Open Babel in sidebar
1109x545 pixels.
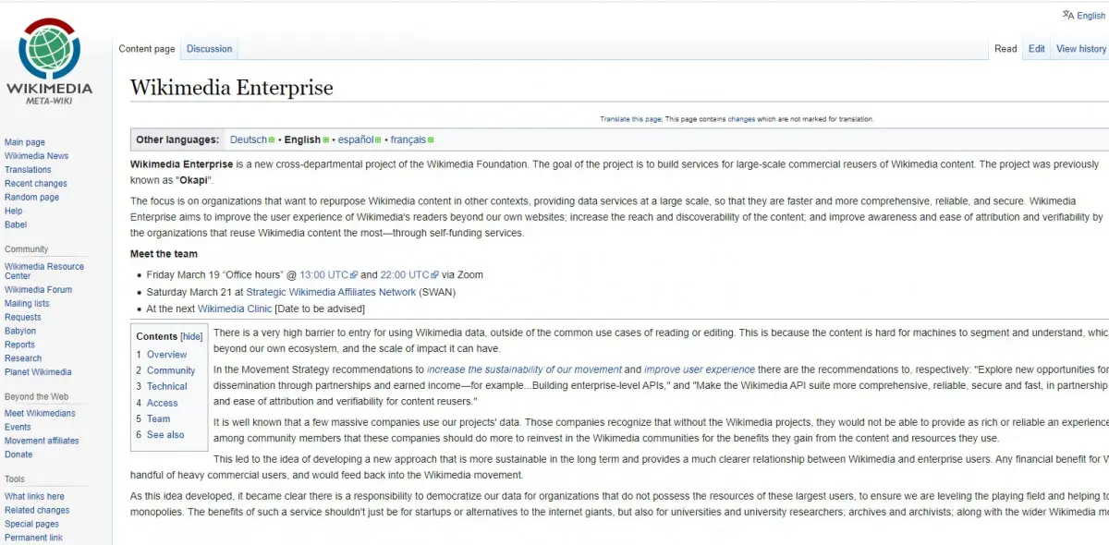pos(16,224)
